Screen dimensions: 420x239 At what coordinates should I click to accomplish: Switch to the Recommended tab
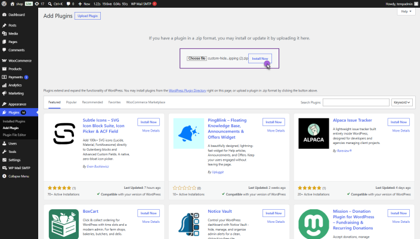[x=92, y=102]
